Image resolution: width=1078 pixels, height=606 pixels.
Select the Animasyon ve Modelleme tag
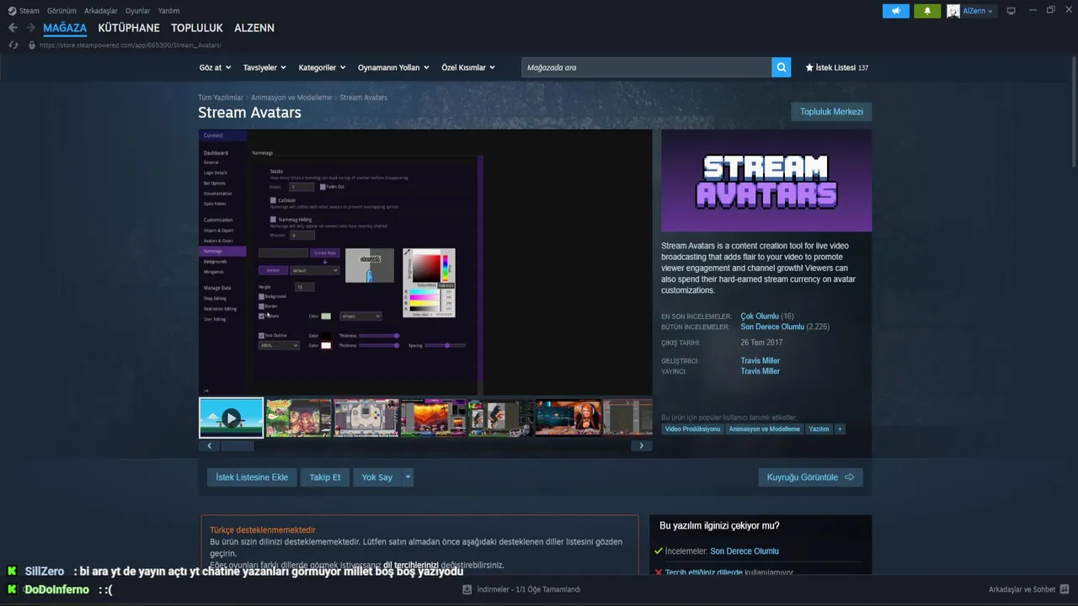765,429
